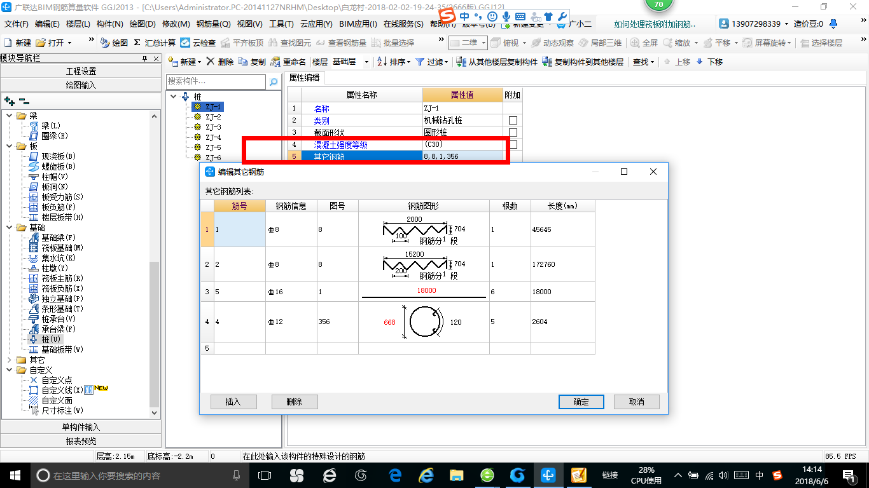Screen dimensions: 869x488
Task: Collapse the 桩 component tree node
Action: click(174, 97)
